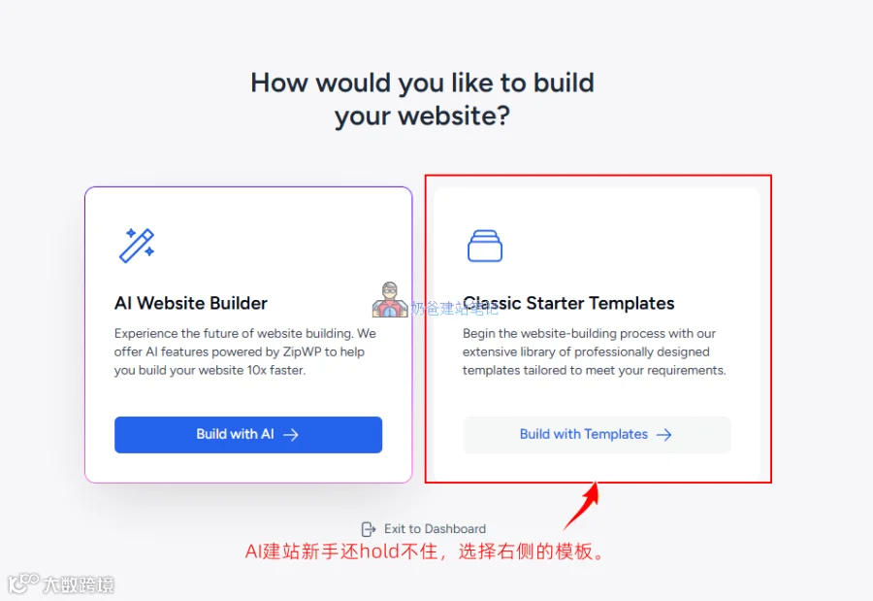The width and height of the screenshot is (873, 601).
Task: Click the page heading about building your website
Action: pyautogui.click(x=422, y=99)
